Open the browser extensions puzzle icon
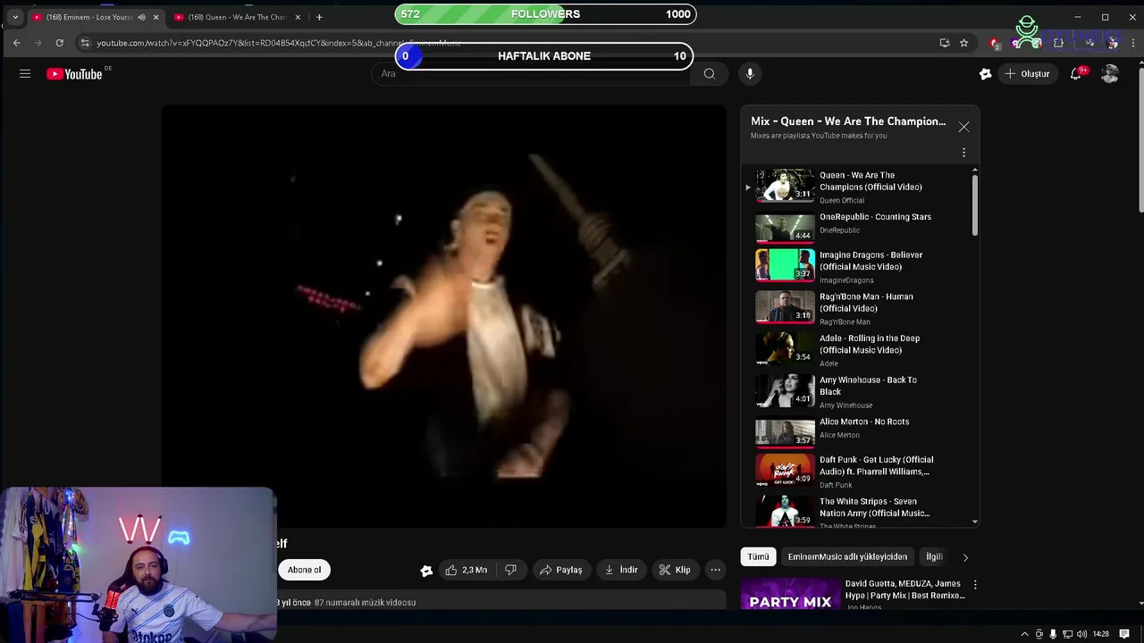1144x643 pixels. (x=1058, y=43)
